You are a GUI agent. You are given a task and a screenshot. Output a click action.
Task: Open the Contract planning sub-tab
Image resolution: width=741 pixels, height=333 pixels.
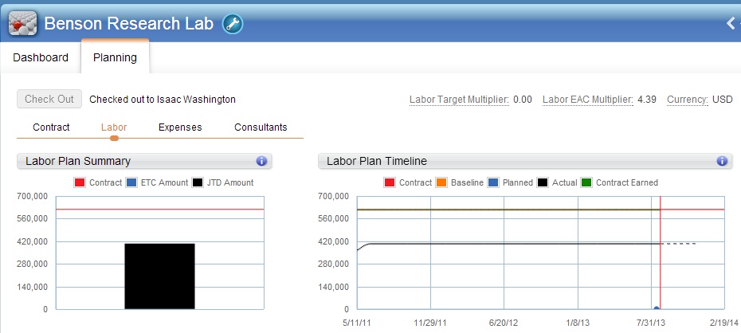point(51,127)
